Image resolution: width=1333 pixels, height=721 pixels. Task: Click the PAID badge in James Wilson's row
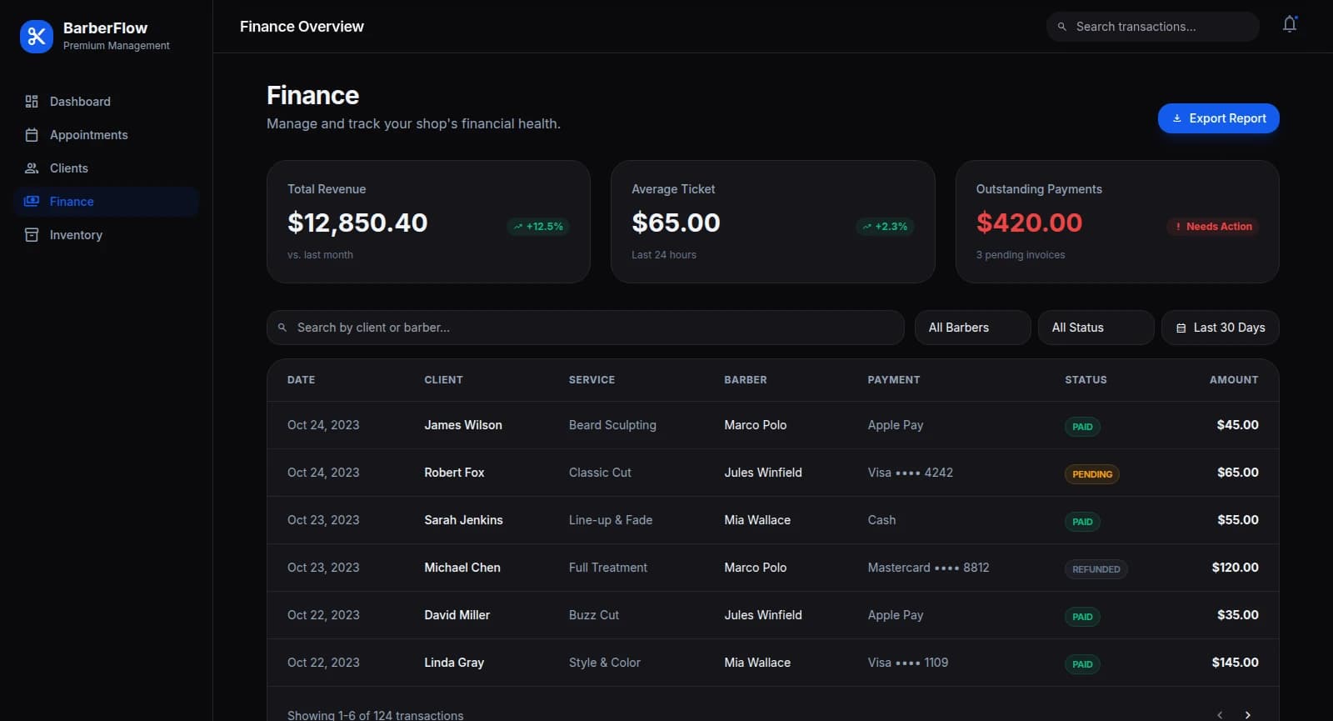point(1082,427)
